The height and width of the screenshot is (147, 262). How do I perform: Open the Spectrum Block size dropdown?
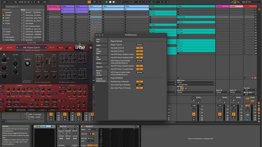[93, 129]
